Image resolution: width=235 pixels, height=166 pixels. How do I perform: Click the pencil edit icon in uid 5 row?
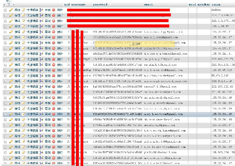11,32
